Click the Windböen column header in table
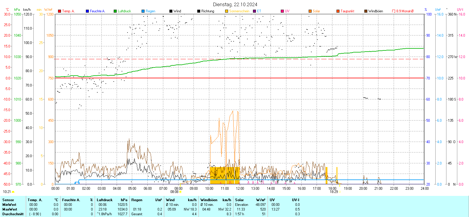Image resolution: width=469 pixels, height=217 pixels. click(x=209, y=200)
